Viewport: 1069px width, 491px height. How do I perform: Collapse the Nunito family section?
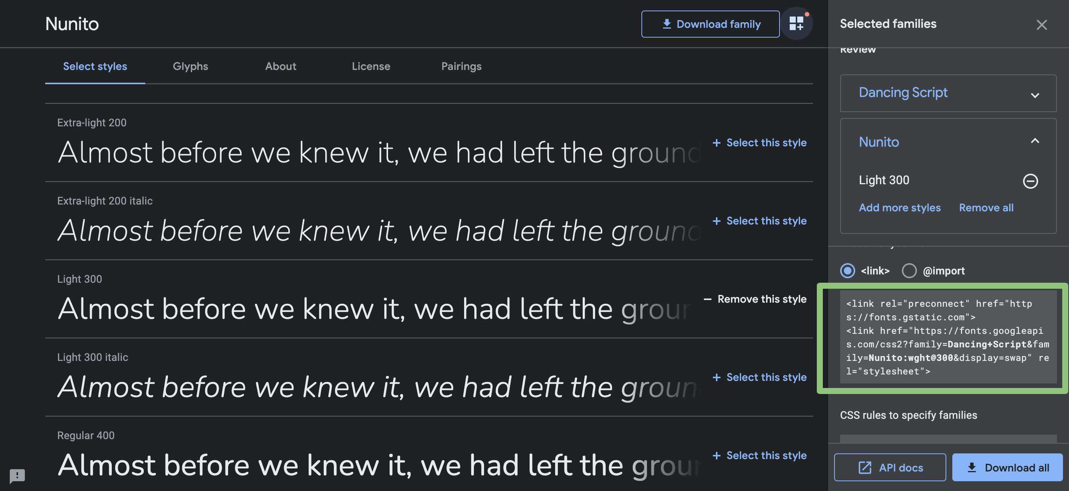(1034, 141)
